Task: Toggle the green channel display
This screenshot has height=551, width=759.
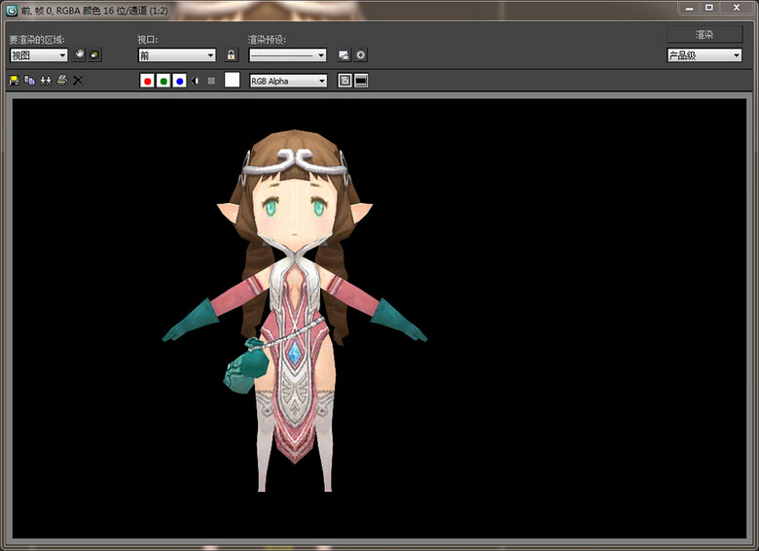Action: [163, 81]
